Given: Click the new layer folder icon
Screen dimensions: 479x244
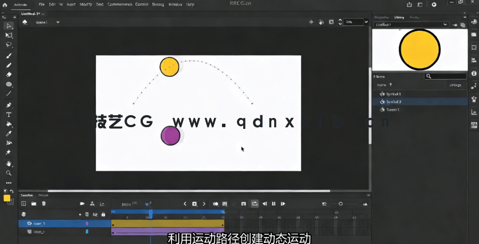Looking at the screenshot, I should (x=34, y=204).
